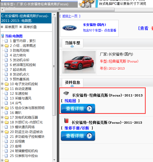Image resolution: width=153 pixels, height=162 pixels.
Task: Click the folder icon for 11 自动变速箱
Action: tap(7, 89)
